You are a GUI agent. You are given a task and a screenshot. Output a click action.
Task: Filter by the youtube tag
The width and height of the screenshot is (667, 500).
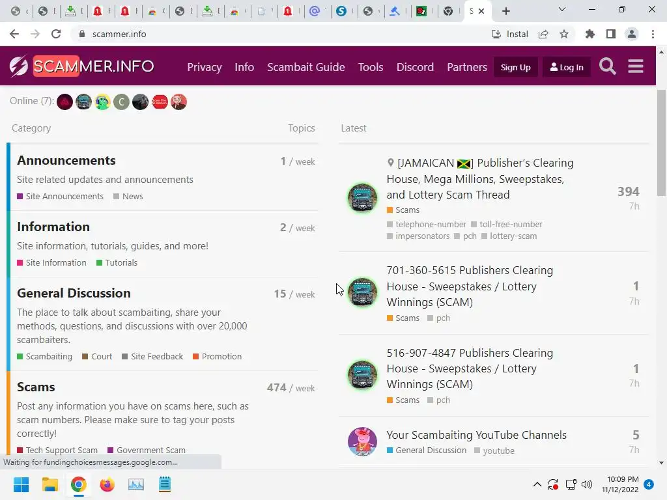pos(494,451)
